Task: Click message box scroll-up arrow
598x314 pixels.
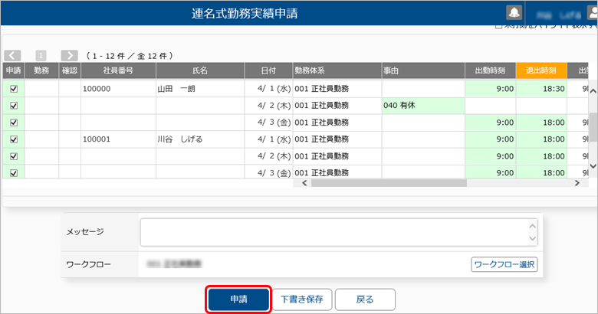Action: [x=532, y=227]
